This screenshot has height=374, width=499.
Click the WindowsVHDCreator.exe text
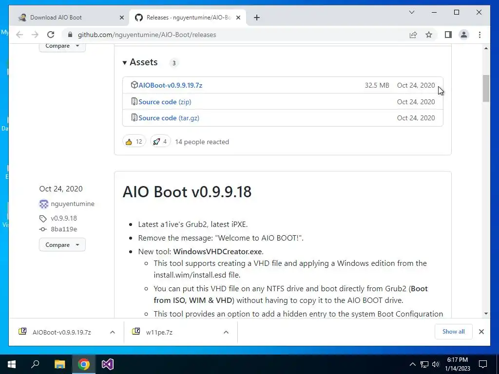[218, 252]
